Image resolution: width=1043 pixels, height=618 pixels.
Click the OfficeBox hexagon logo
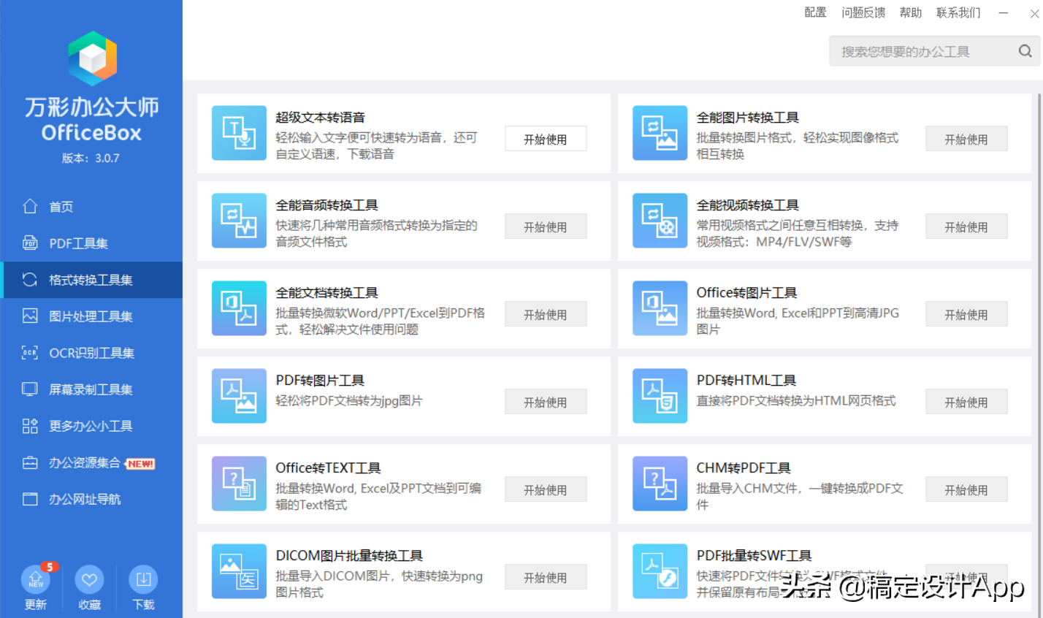click(92, 58)
